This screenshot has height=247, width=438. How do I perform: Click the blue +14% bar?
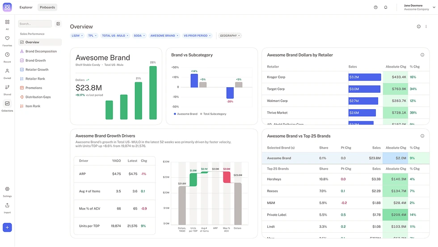pos(194,81)
